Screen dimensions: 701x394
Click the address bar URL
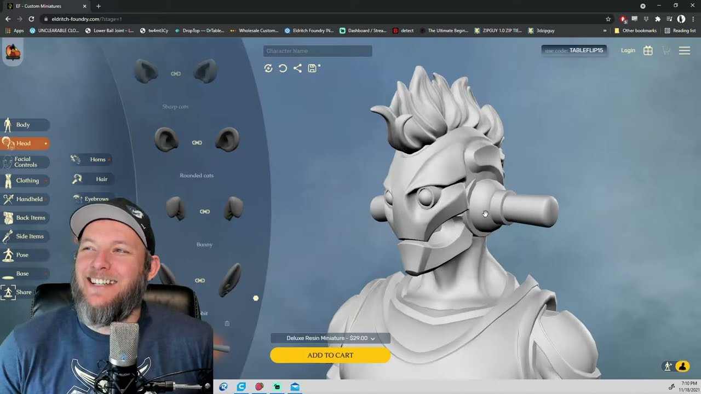[87, 19]
